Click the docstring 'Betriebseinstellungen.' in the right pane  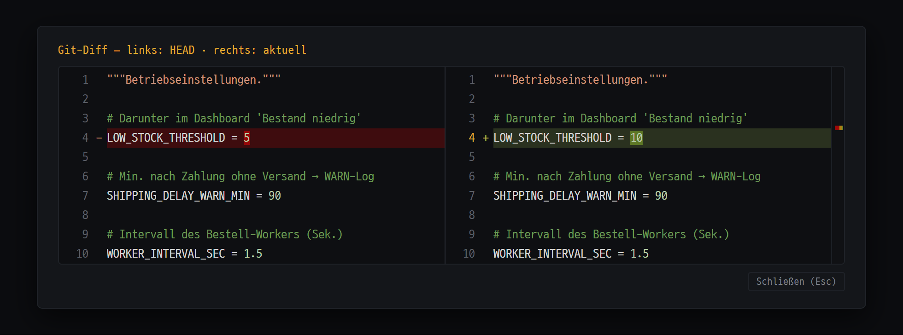point(580,80)
